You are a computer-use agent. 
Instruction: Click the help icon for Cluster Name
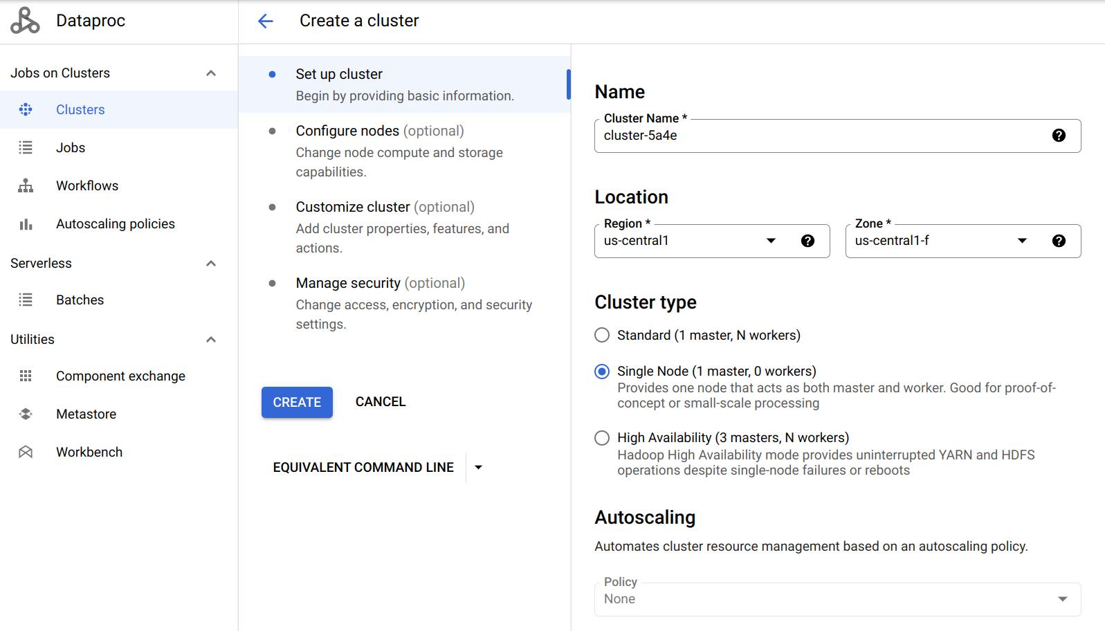[x=1058, y=136]
